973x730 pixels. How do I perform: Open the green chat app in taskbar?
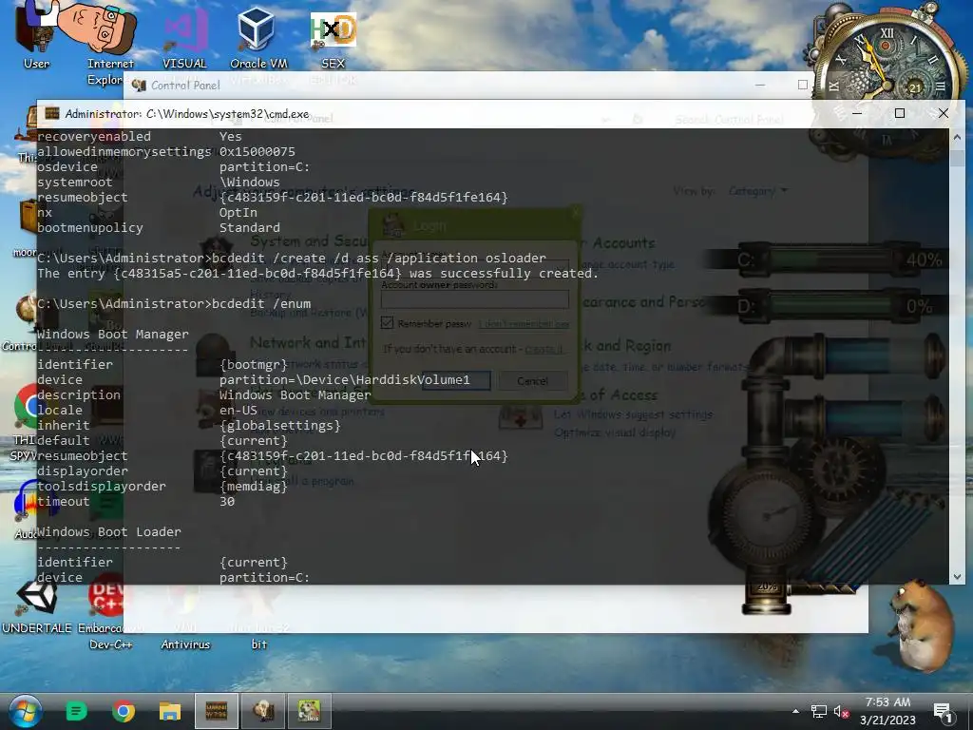tap(76, 711)
